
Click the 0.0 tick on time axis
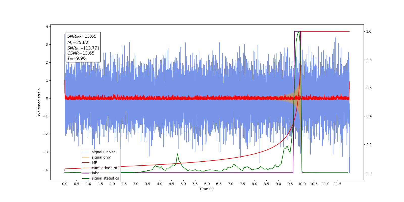pyautogui.click(x=65, y=184)
